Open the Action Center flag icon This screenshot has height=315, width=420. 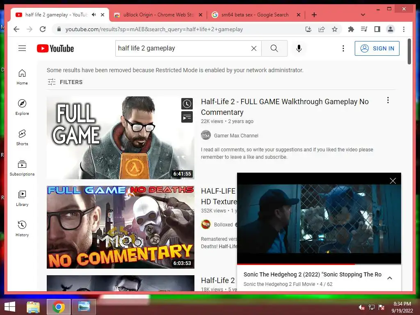click(x=381, y=307)
